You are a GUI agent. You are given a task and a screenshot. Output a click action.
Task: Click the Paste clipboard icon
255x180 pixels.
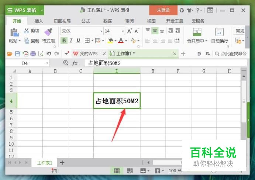[15, 32]
